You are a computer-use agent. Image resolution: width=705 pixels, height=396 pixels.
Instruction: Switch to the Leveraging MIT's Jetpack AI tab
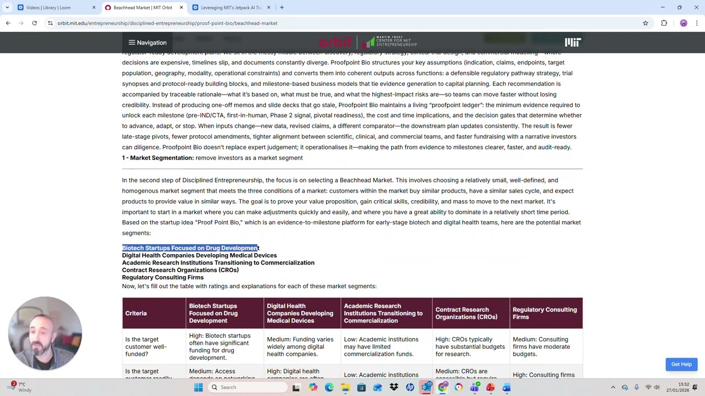point(230,8)
